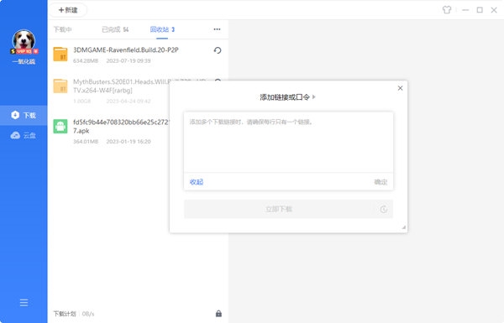Click the 新建 new task button
This screenshot has height=323, width=504.
[68, 10]
